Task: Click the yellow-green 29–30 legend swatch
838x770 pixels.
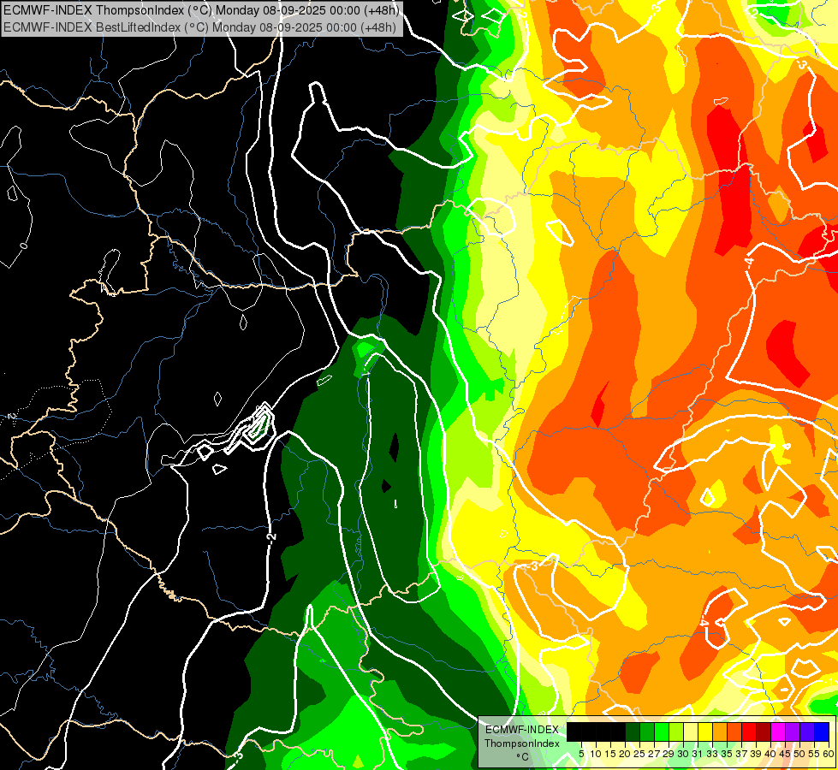Action: (676, 731)
